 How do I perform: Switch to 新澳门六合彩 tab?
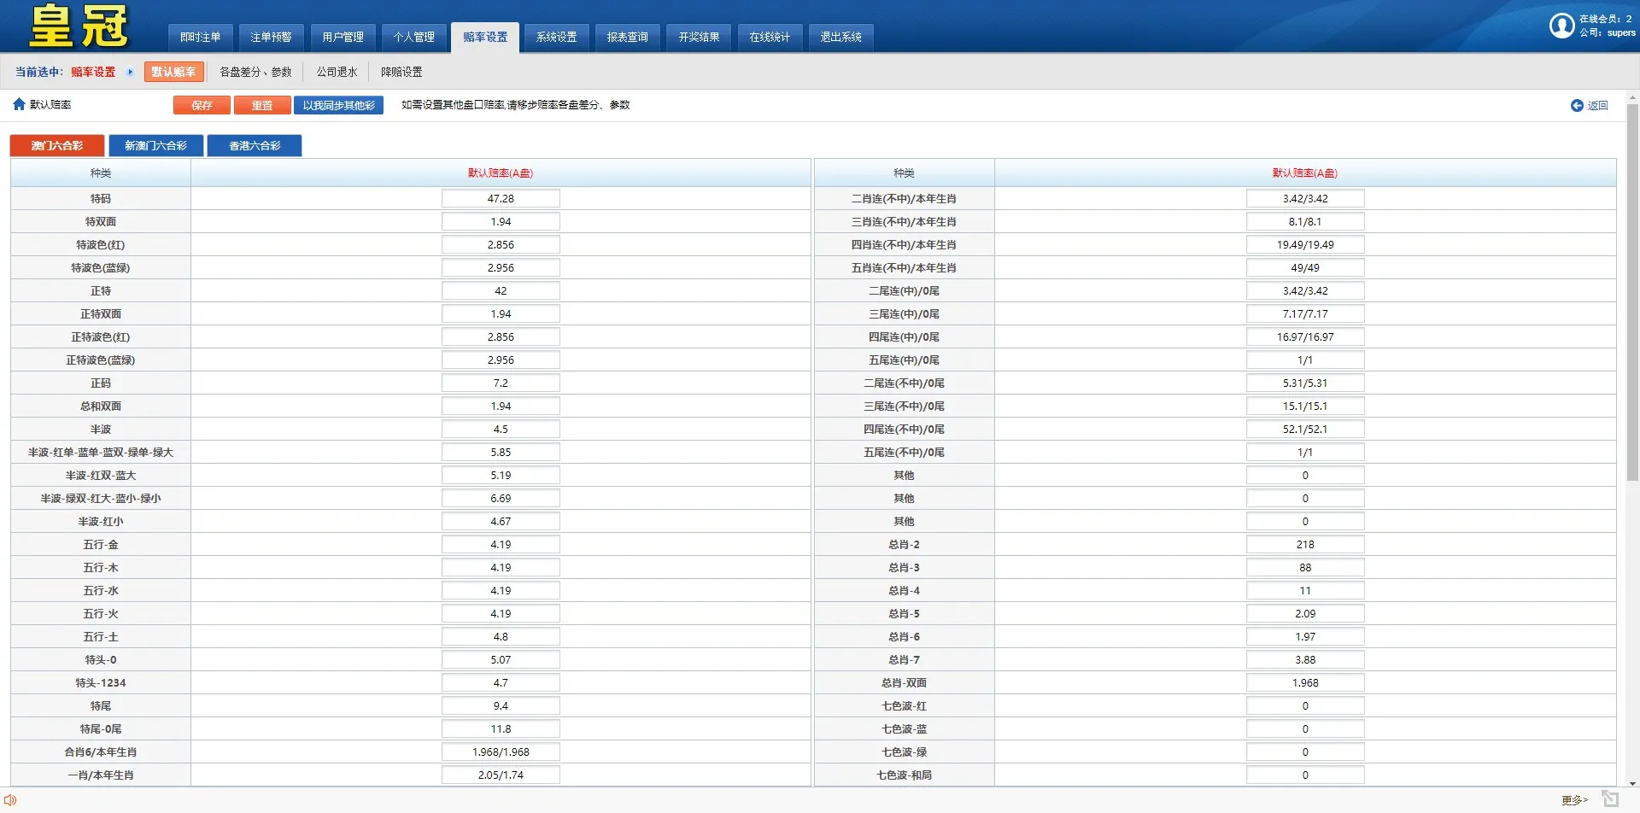pos(155,146)
